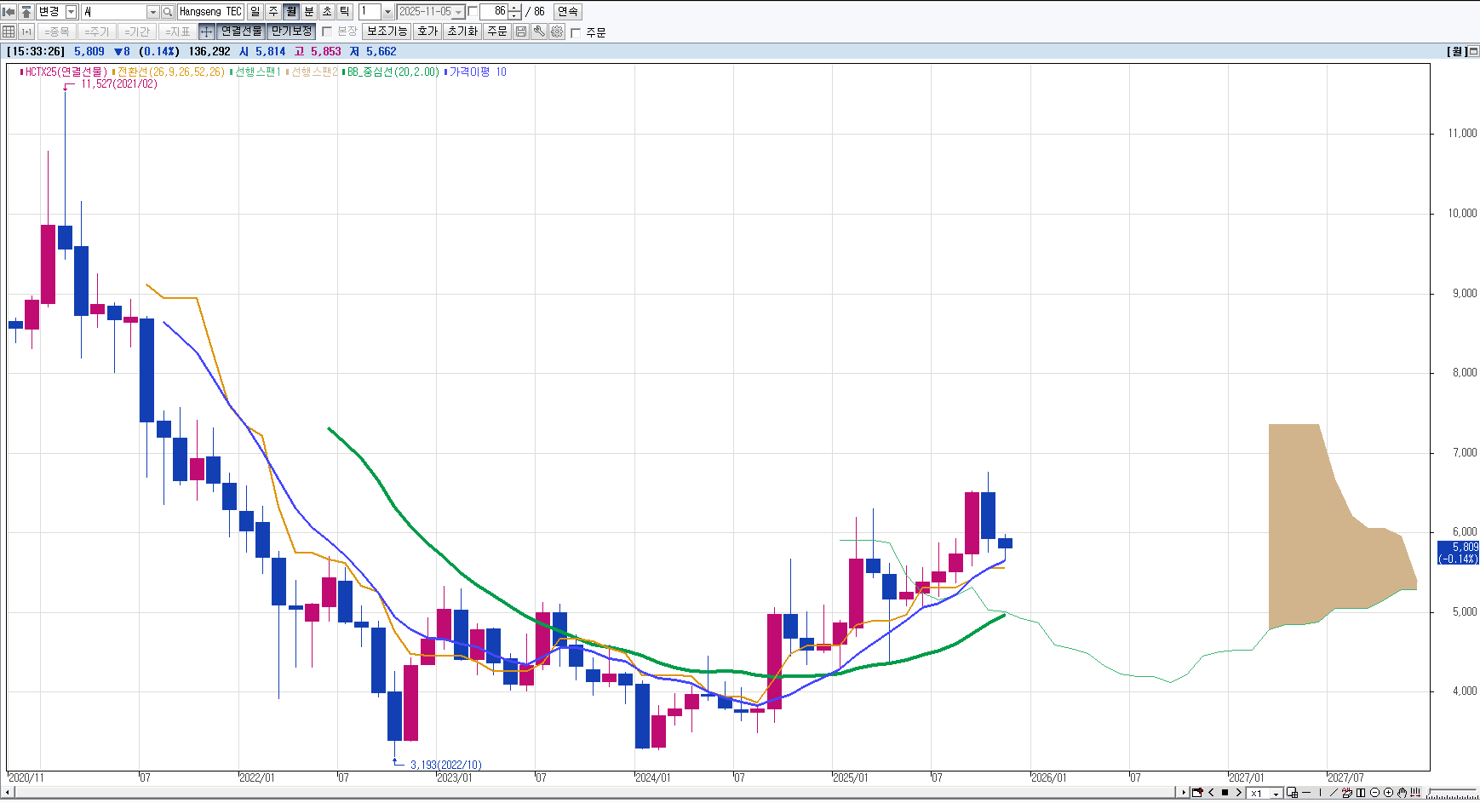Screen dimensions: 1480x803
Task: Open the x1 speed dropdown
Action: 1276,793
